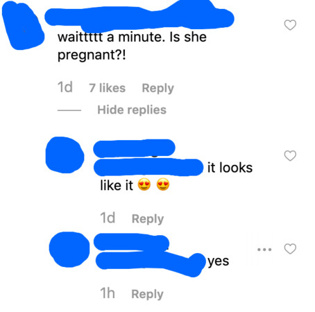Screen dimensions: 315x312
Task: Reply to the "yes" comment
Action: 147,294
